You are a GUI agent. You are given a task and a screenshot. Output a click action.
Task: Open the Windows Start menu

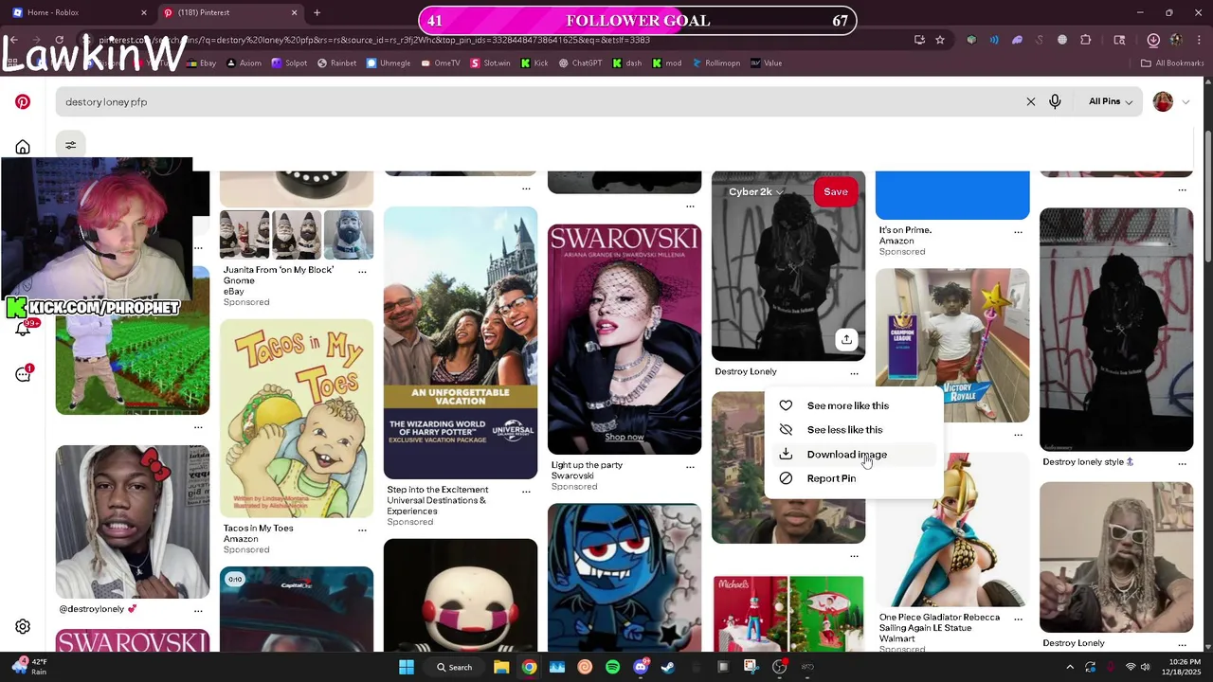tap(407, 667)
